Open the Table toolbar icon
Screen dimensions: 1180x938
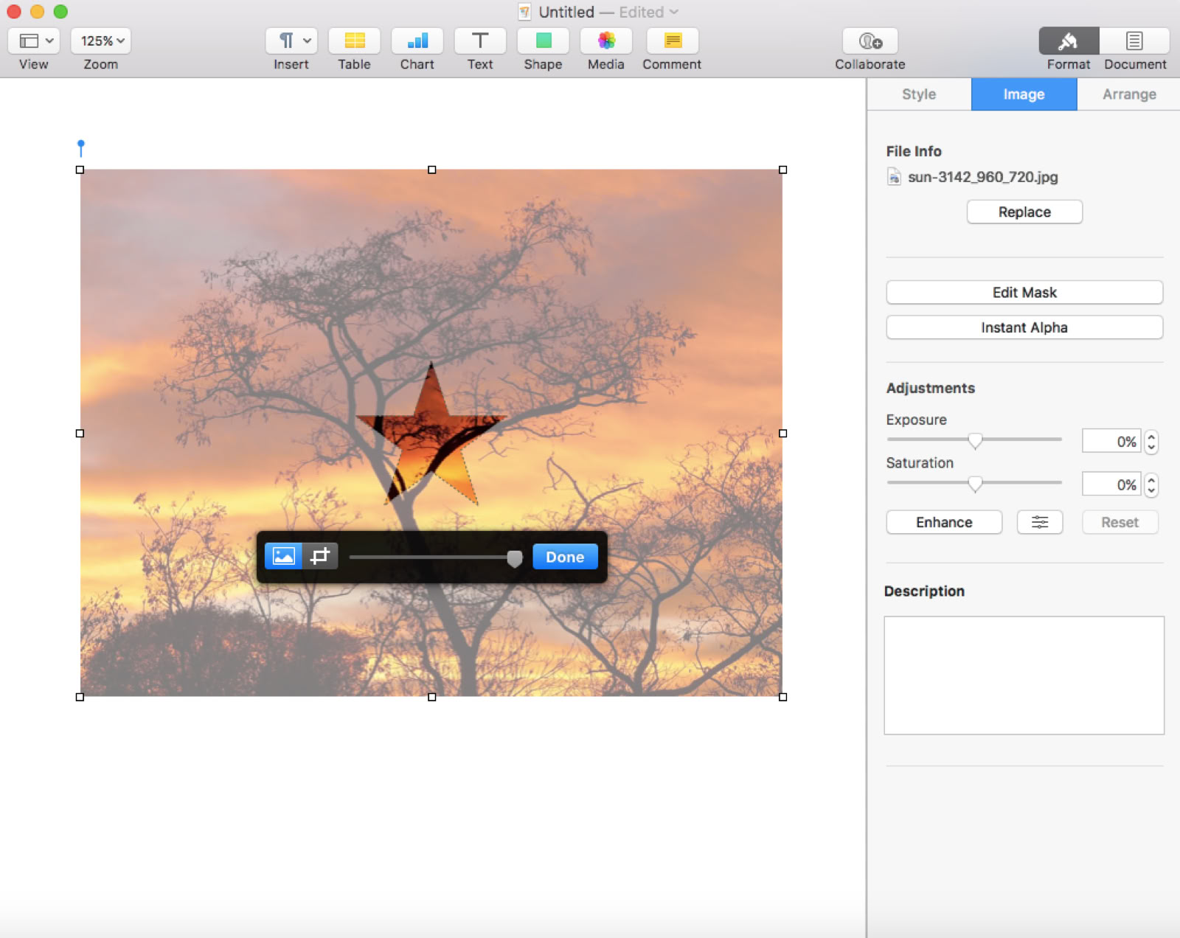point(354,41)
